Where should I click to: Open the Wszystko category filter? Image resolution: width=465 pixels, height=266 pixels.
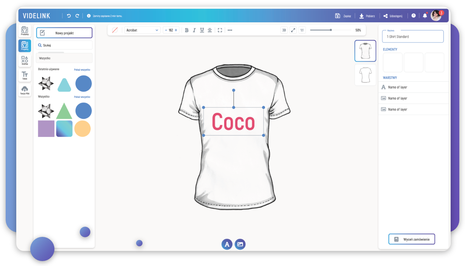coord(64,58)
